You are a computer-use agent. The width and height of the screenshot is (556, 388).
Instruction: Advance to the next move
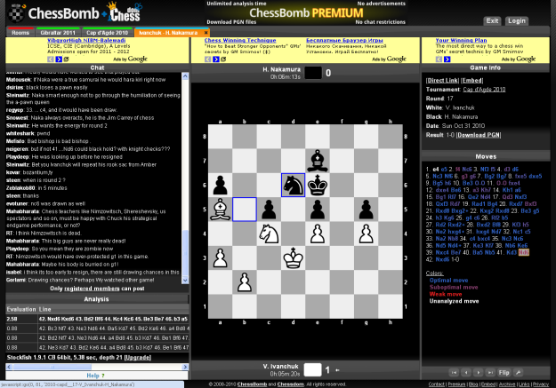coord(479,372)
